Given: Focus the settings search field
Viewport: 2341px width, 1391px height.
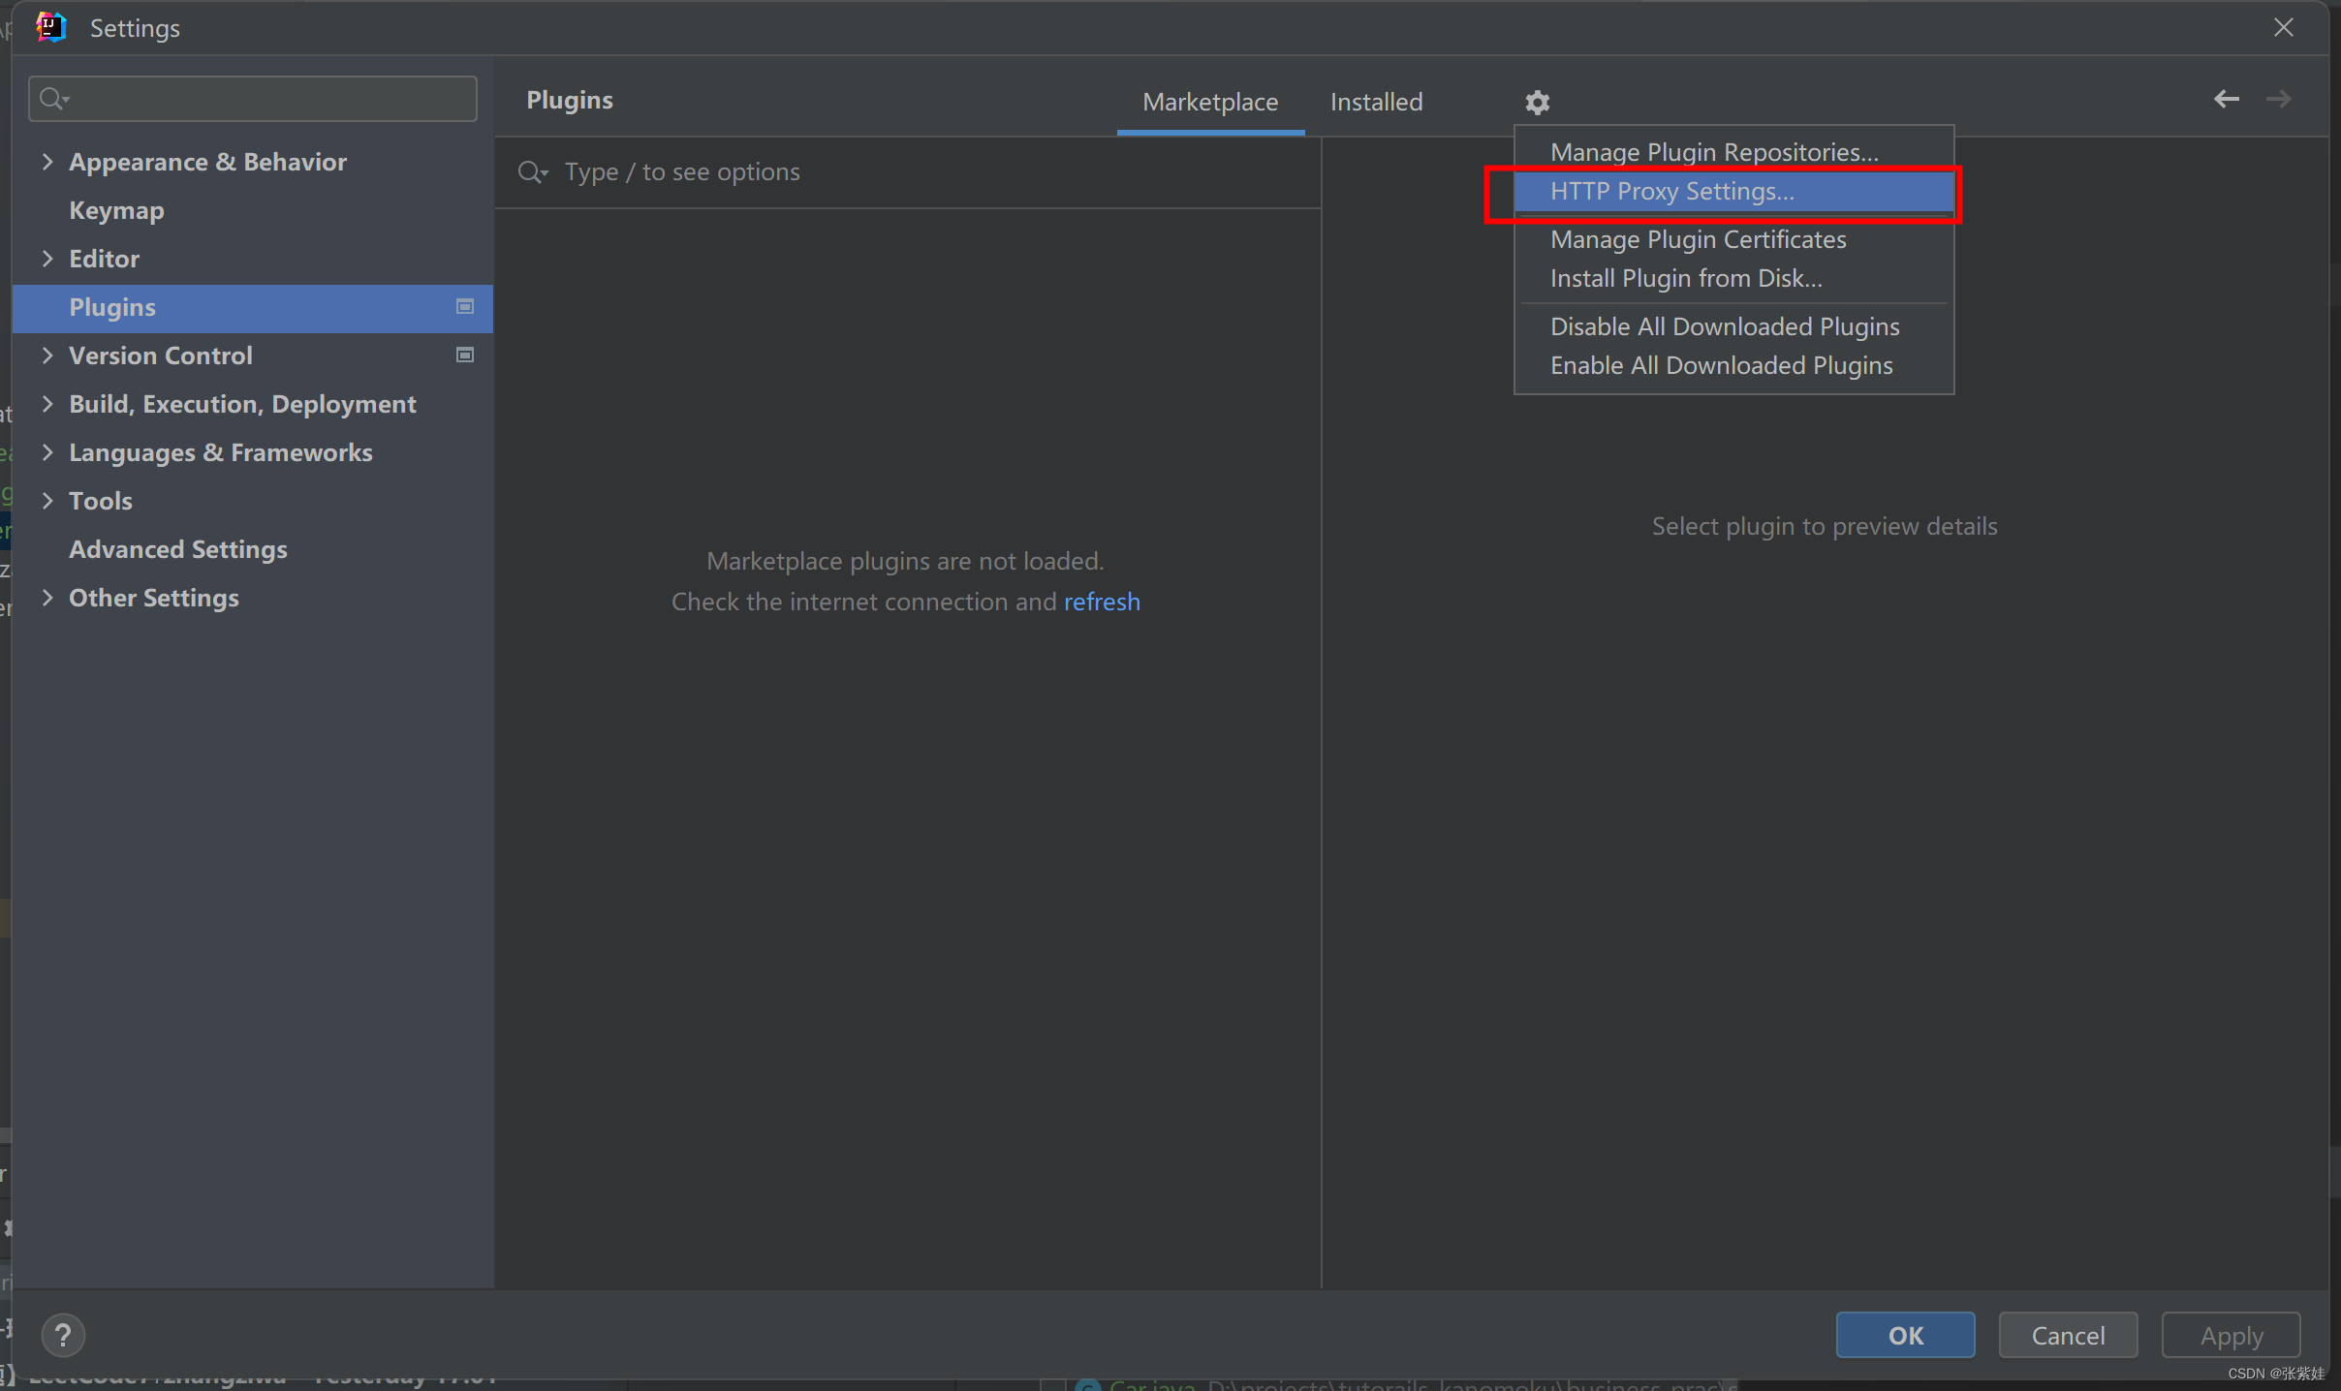Looking at the screenshot, I should 253,99.
